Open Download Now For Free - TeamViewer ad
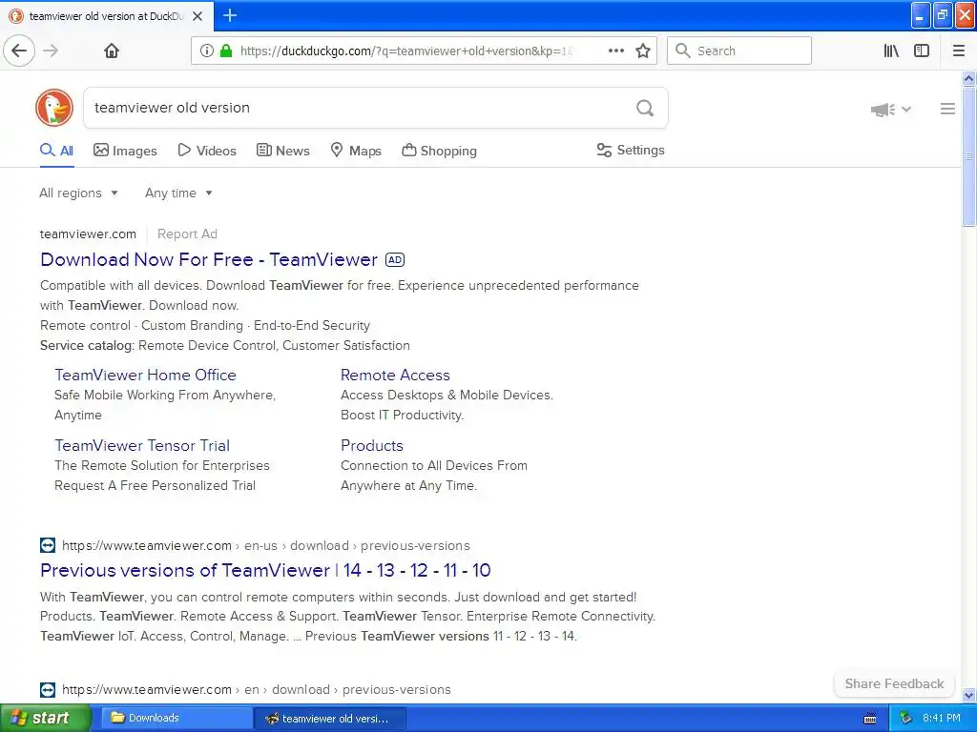Image resolution: width=977 pixels, height=732 pixels. [209, 259]
